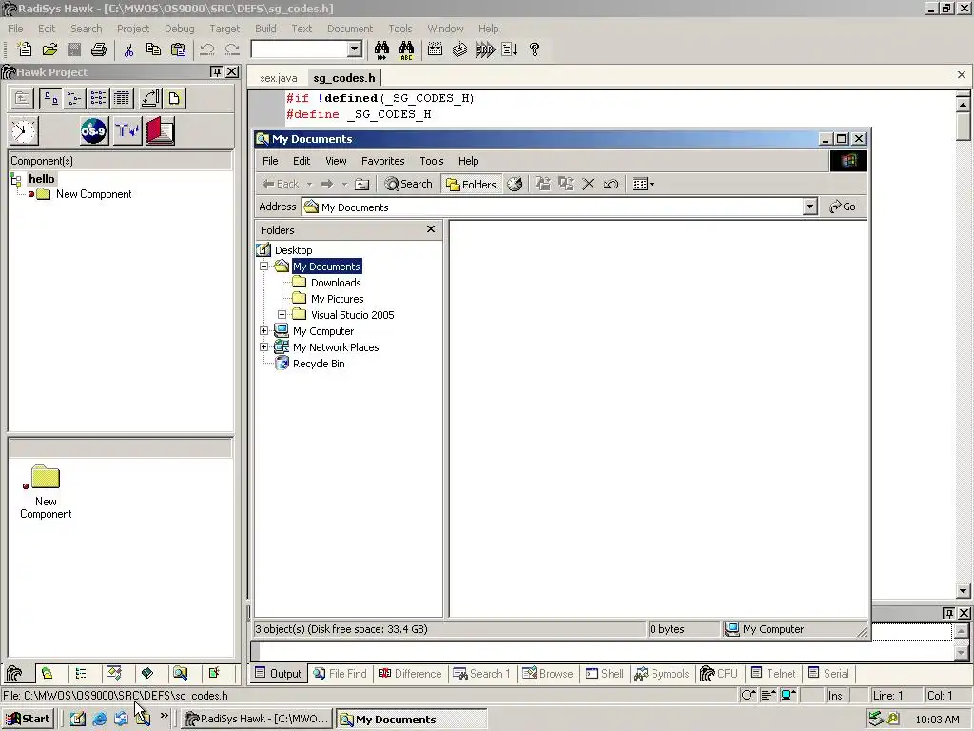Click the editor vertical scrollbar down arrow
974x731 pixels.
[963, 591]
